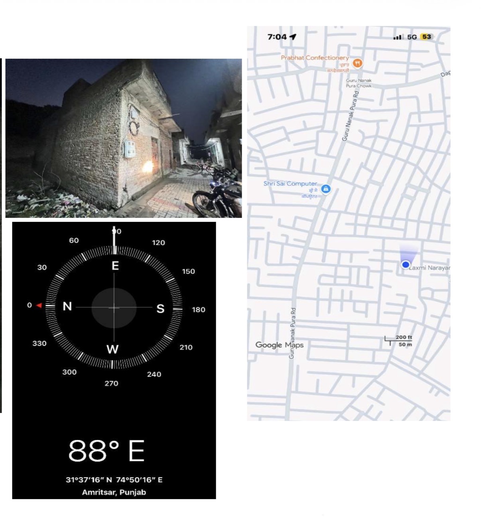Tap the Shri Sai Computer shop pin
This screenshot has height=519, width=481.
click(326, 189)
